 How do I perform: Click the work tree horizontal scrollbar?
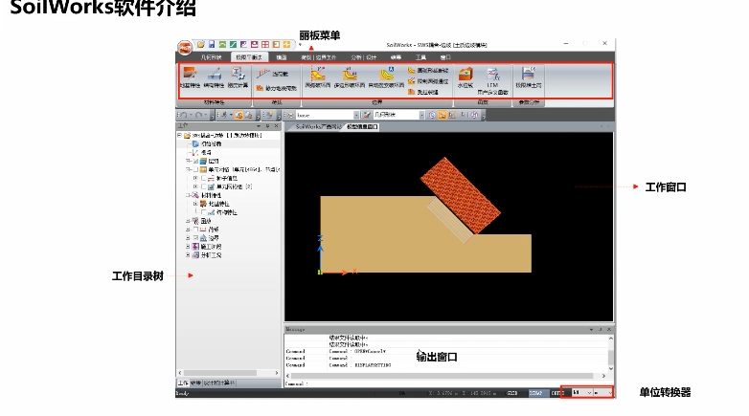[x=228, y=373]
